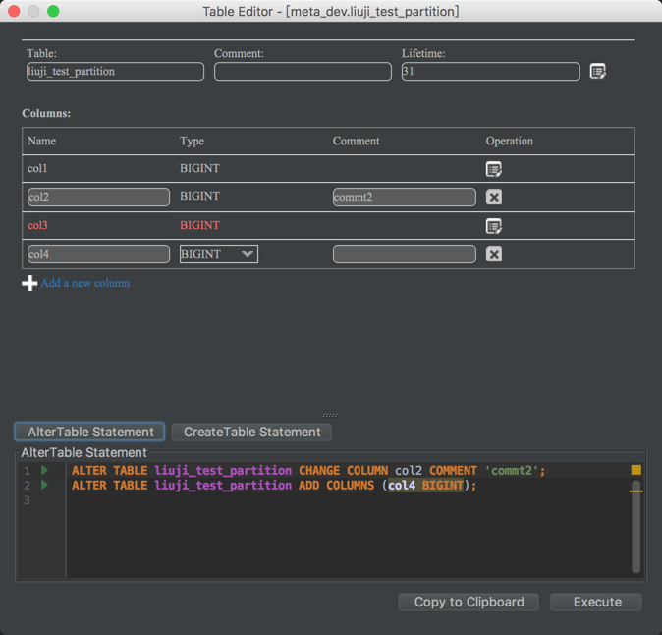Click the col2 comment field 'commt2'
This screenshot has width=662, height=635.
click(x=404, y=197)
